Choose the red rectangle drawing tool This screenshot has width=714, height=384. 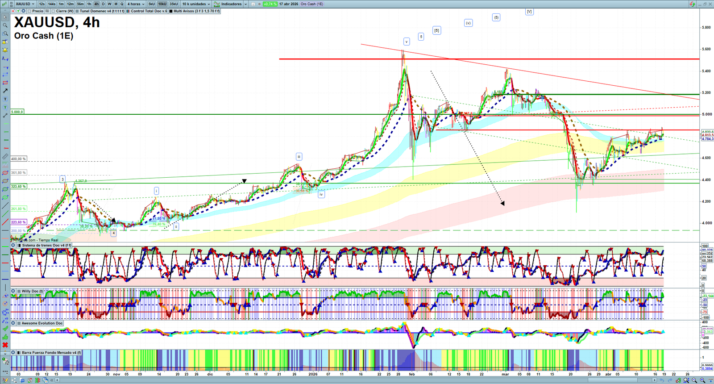(5, 83)
